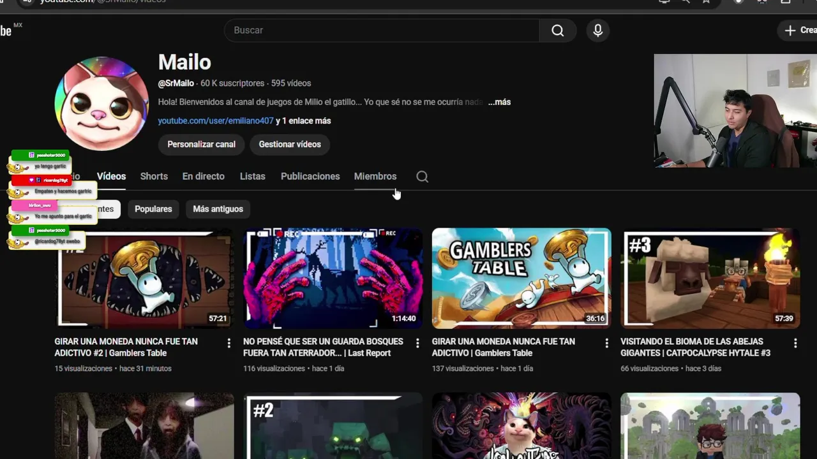The width and height of the screenshot is (817, 459).
Task: Expand channel description with ...más
Action: tap(499, 102)
